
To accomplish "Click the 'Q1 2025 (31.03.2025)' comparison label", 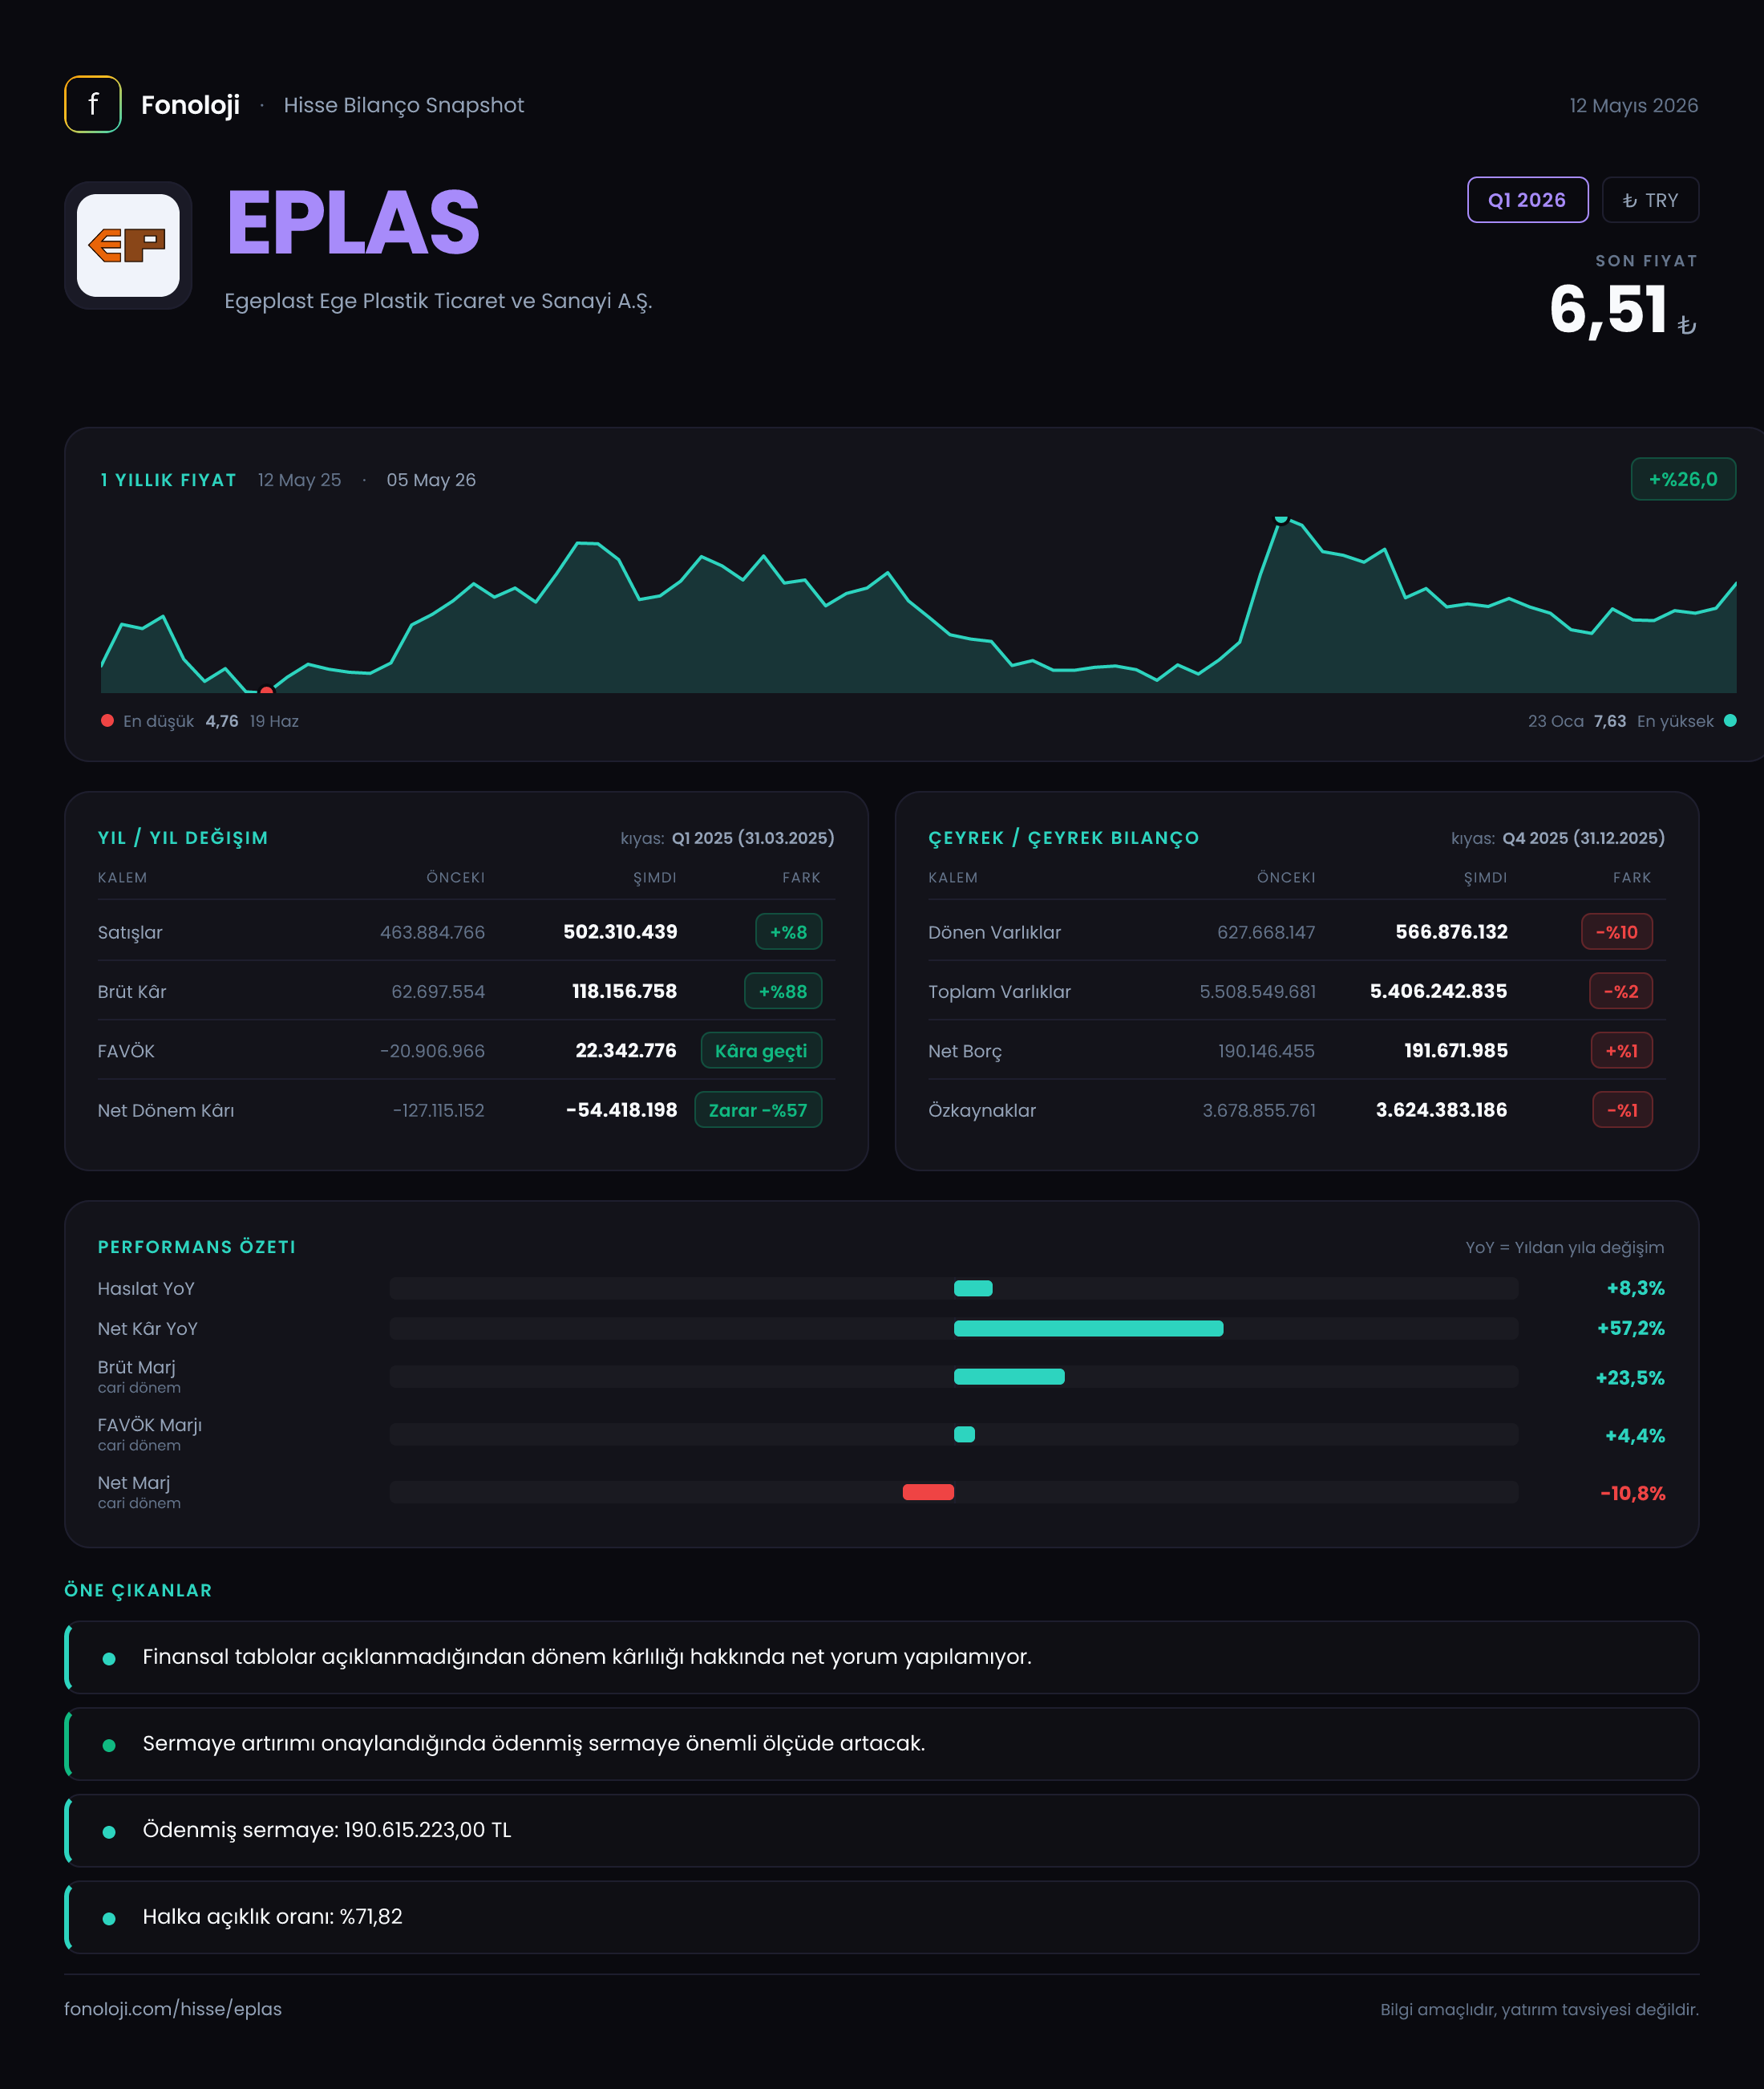I will (x=753, y=838).
